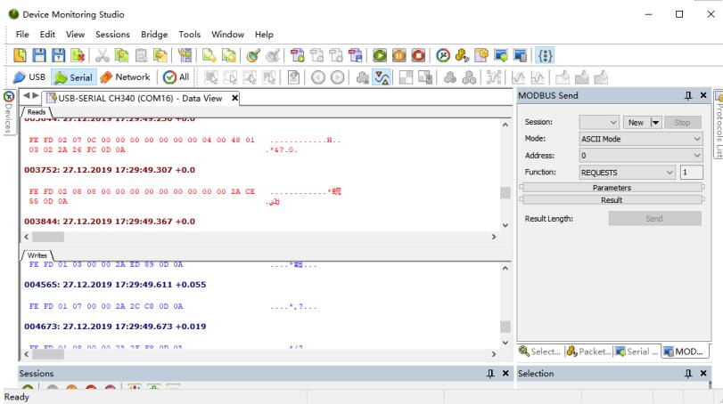Click the icon with red X on document
Viewport: 723px width, 404px height.
[78, 55]
